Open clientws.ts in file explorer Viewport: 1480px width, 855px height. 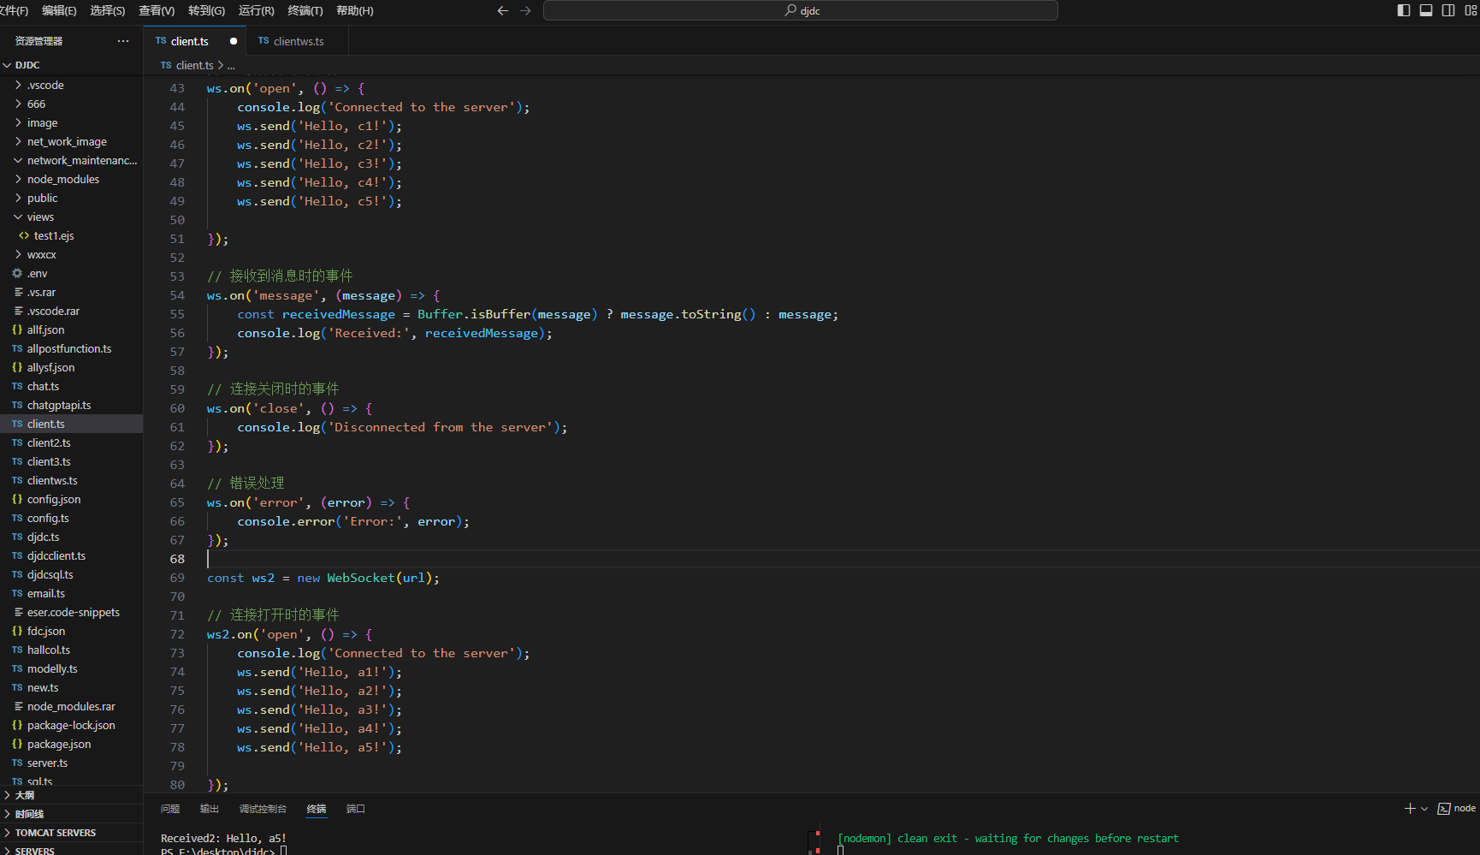(x=71, y=480)
